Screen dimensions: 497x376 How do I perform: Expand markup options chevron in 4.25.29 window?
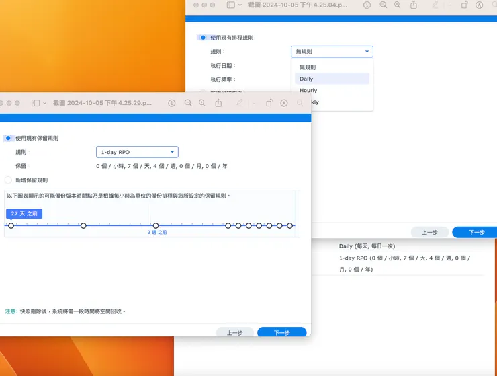click(x=254, y=103)
